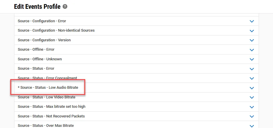Expand Source - Configuration - Error chevron
Viewport: 273px width, 128px height.
click(252, 21)
